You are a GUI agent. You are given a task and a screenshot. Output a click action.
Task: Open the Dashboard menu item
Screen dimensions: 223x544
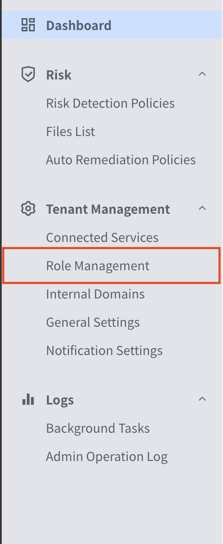click(112, 25)
